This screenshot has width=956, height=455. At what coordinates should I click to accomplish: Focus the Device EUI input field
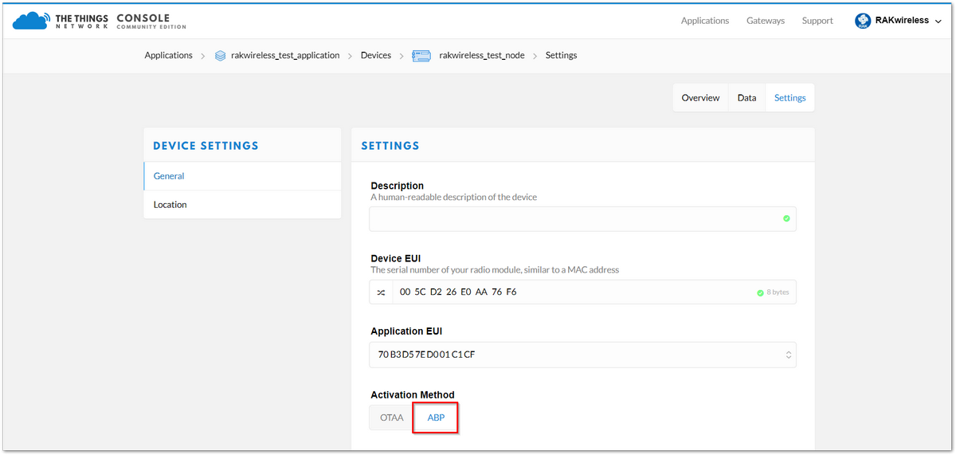582,292
